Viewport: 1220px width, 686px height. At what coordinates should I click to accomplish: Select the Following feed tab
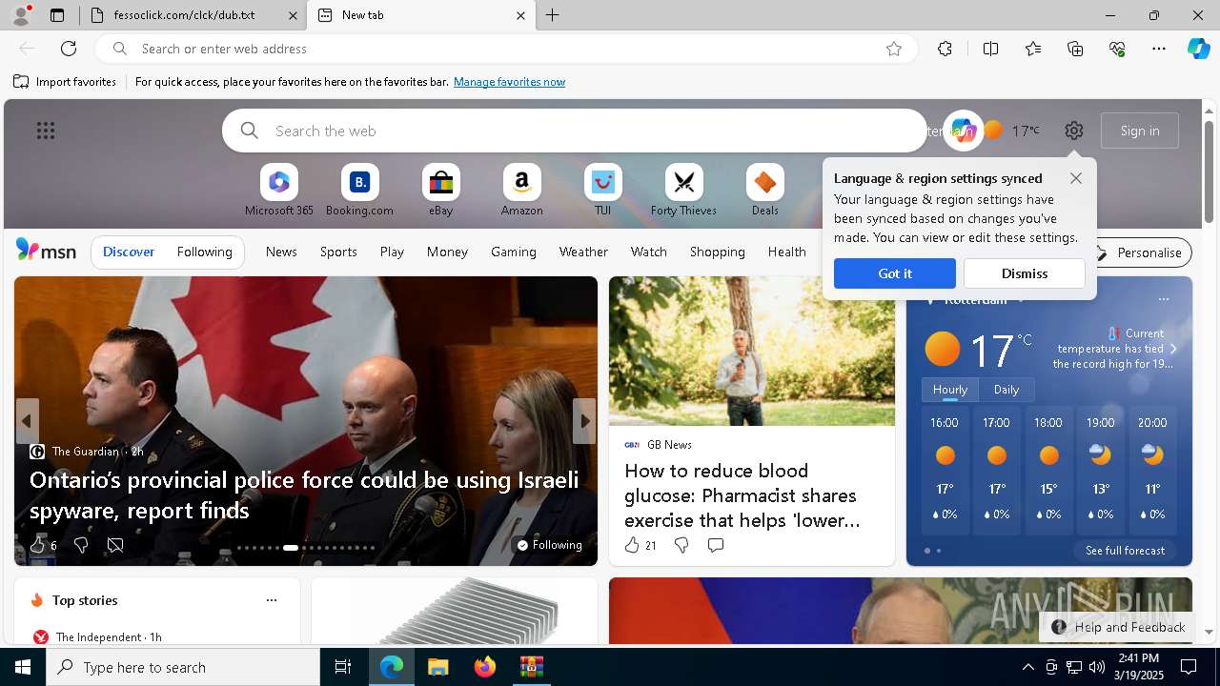204,252
